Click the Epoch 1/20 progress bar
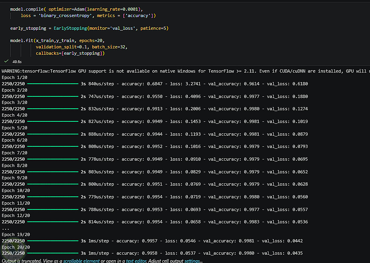 (x=53, y=84)
